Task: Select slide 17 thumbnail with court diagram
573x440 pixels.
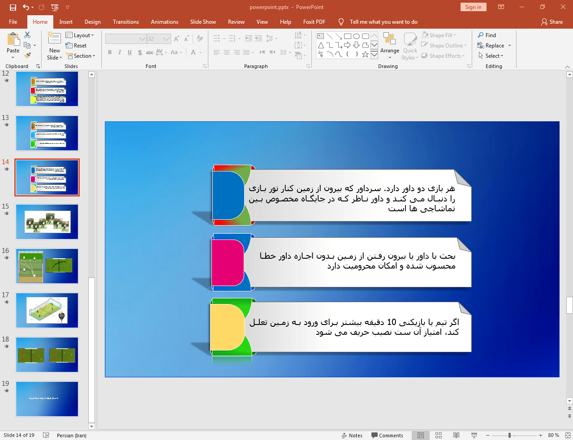Action: [x=47, y=310]
